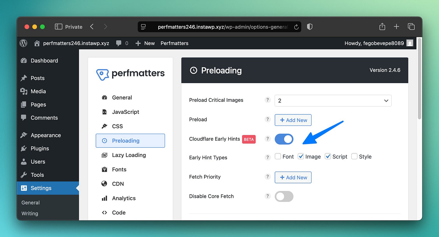
Task: Open the JavaScript perfmatters tab
Action: point(130,112)
